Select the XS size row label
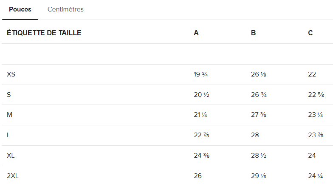 11,74
